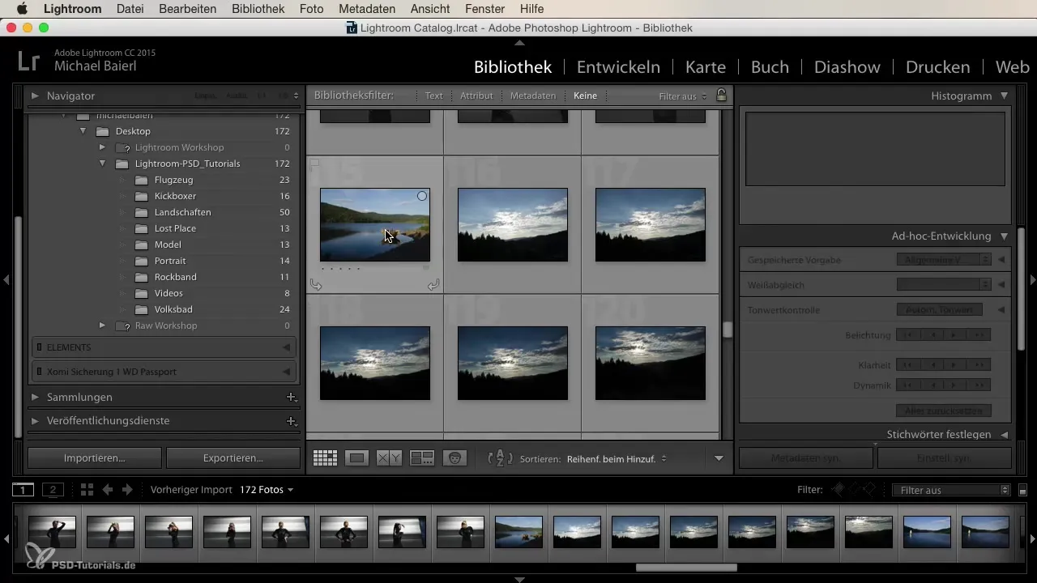Screen dimensions: 1037x583
Task: Open the Metadaten menu in menu bar
Action: tap(367, 9)
